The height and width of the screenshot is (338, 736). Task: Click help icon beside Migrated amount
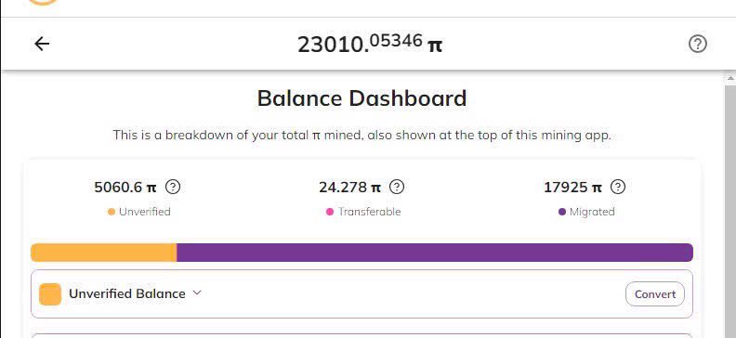(x=618, y=187)
